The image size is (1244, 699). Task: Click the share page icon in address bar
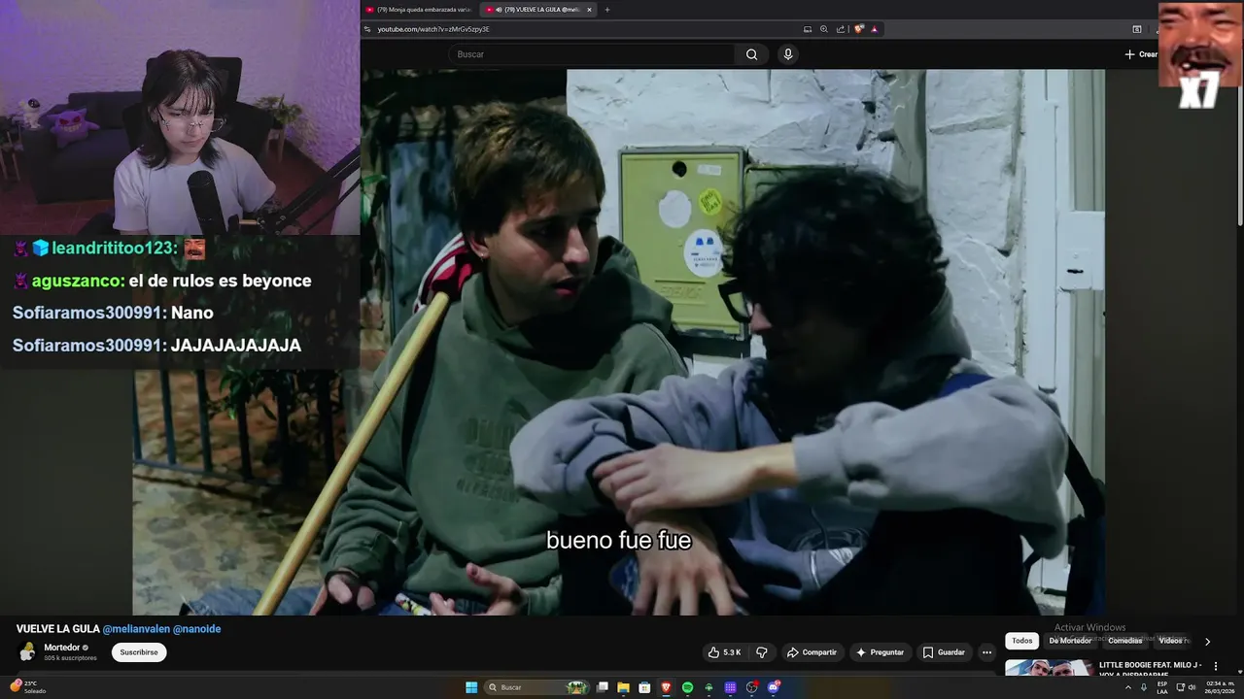[x=841, y=29]
